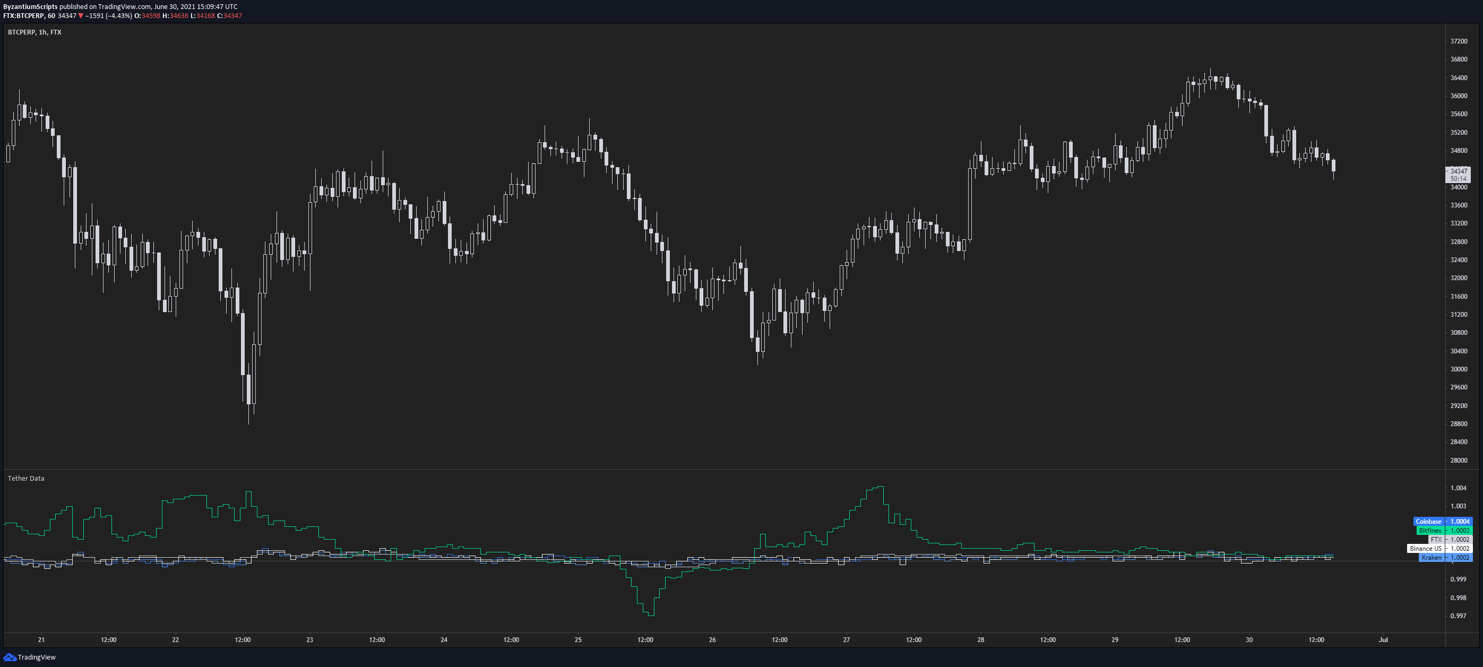This screenshot has height=667, width=1483.
Task: Click the 'Tether Data' indicator legend
Action: (x=26, y=478)
